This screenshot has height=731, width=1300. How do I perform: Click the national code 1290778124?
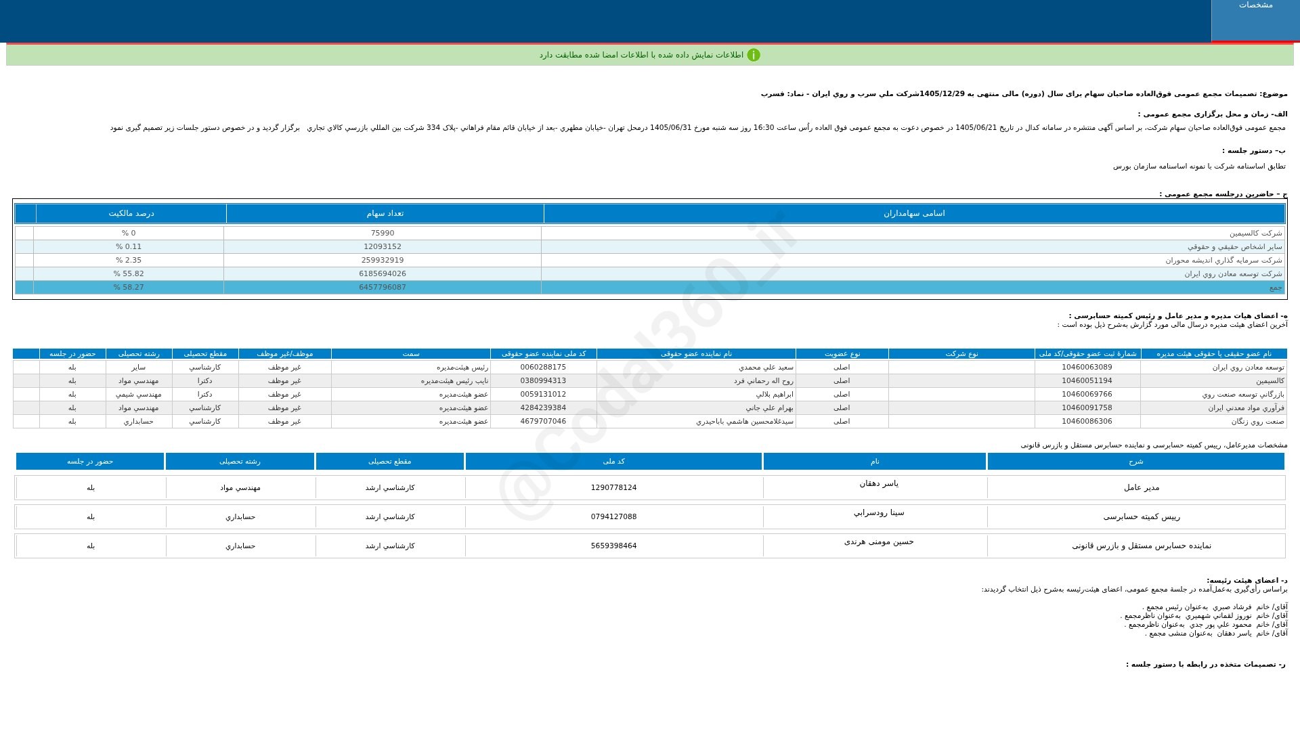pyautogui.click(x=613, y=488)
